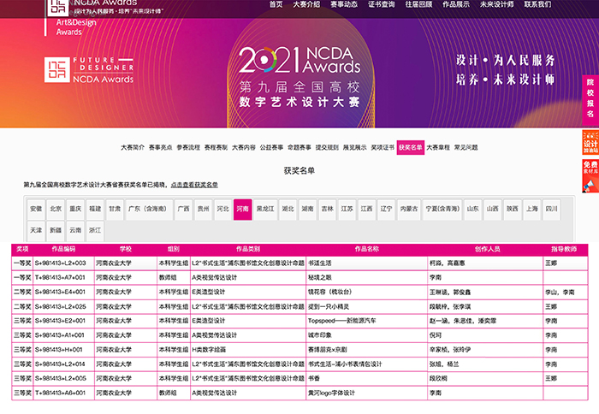599x414 pixels.
Task: Click the 院校报名 side button
Action: point(590,100)
